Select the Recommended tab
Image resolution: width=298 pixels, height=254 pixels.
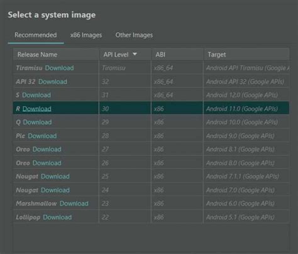tap(36, 35)
